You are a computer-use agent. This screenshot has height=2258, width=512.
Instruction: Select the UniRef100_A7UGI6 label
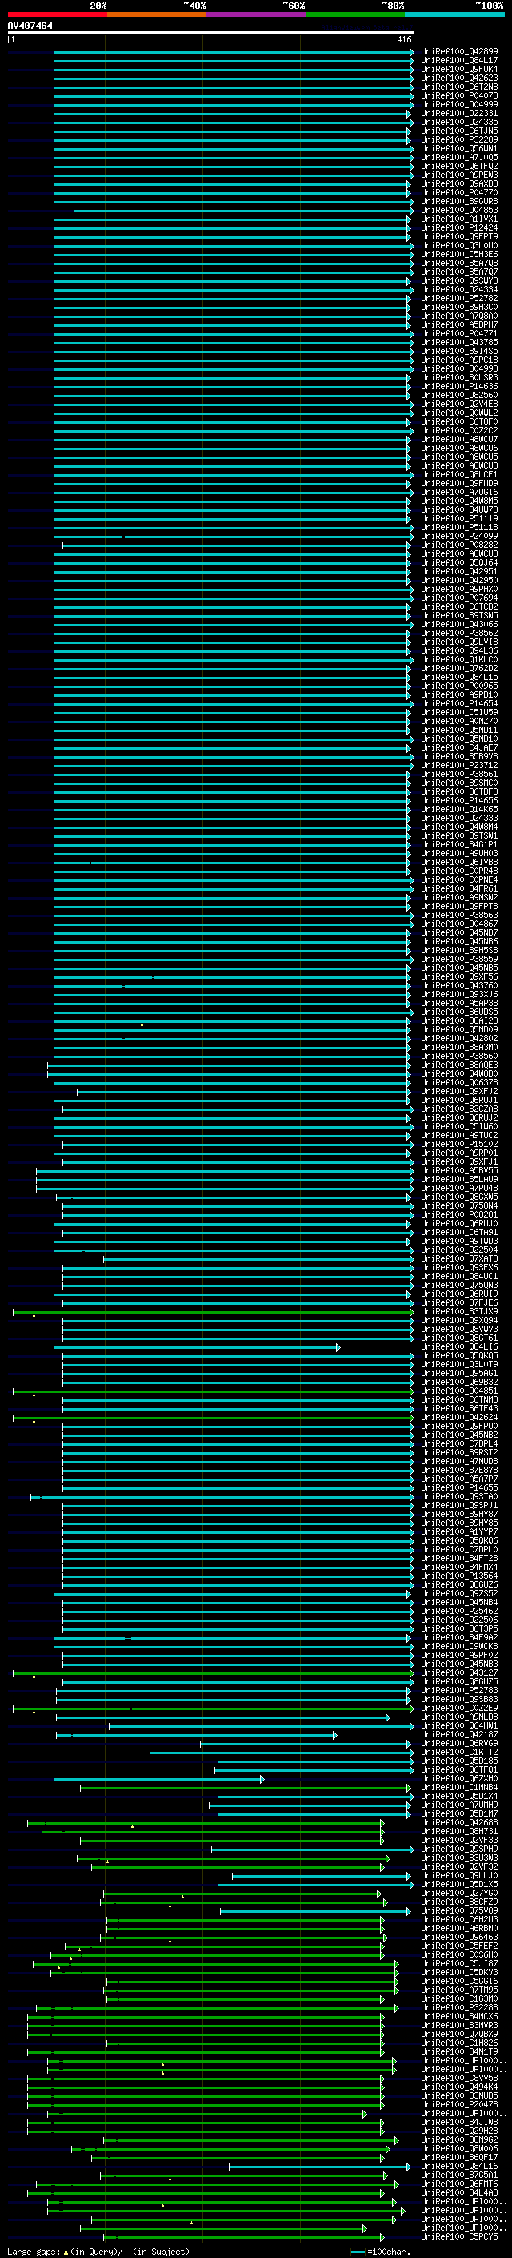pyautogui.click(x=459, y=493)
